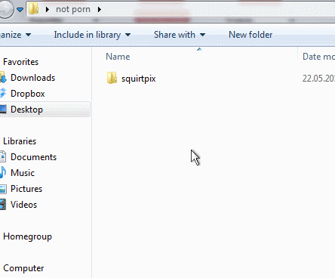
Task: Click the Documents library icon
Action: 3,157
